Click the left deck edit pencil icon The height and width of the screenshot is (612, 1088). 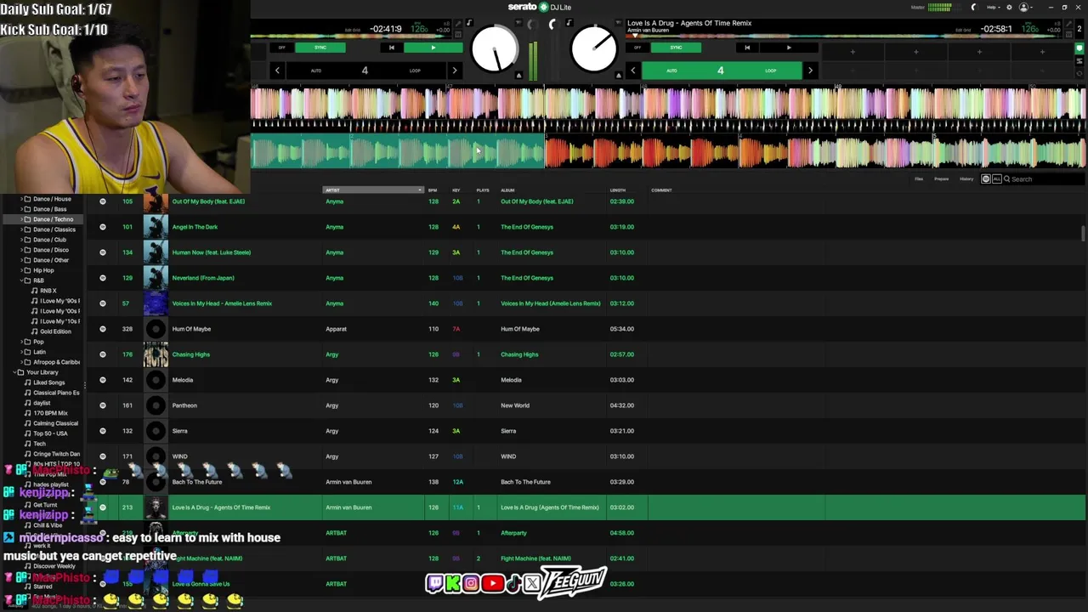tap(456, 23)
